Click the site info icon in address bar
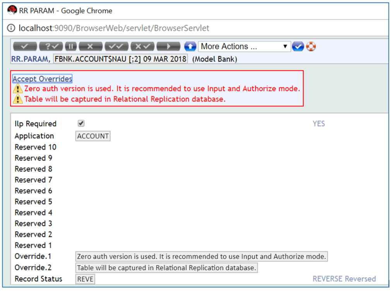392x291 pixels. click(12, 28)
